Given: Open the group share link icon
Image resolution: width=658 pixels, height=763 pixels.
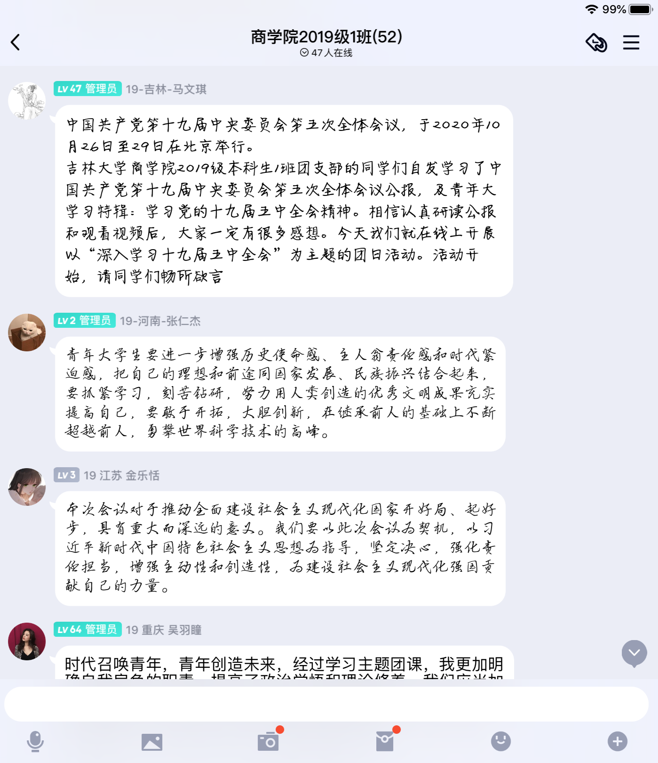Looking at the screenshot, I should click(x=596, y=42).
